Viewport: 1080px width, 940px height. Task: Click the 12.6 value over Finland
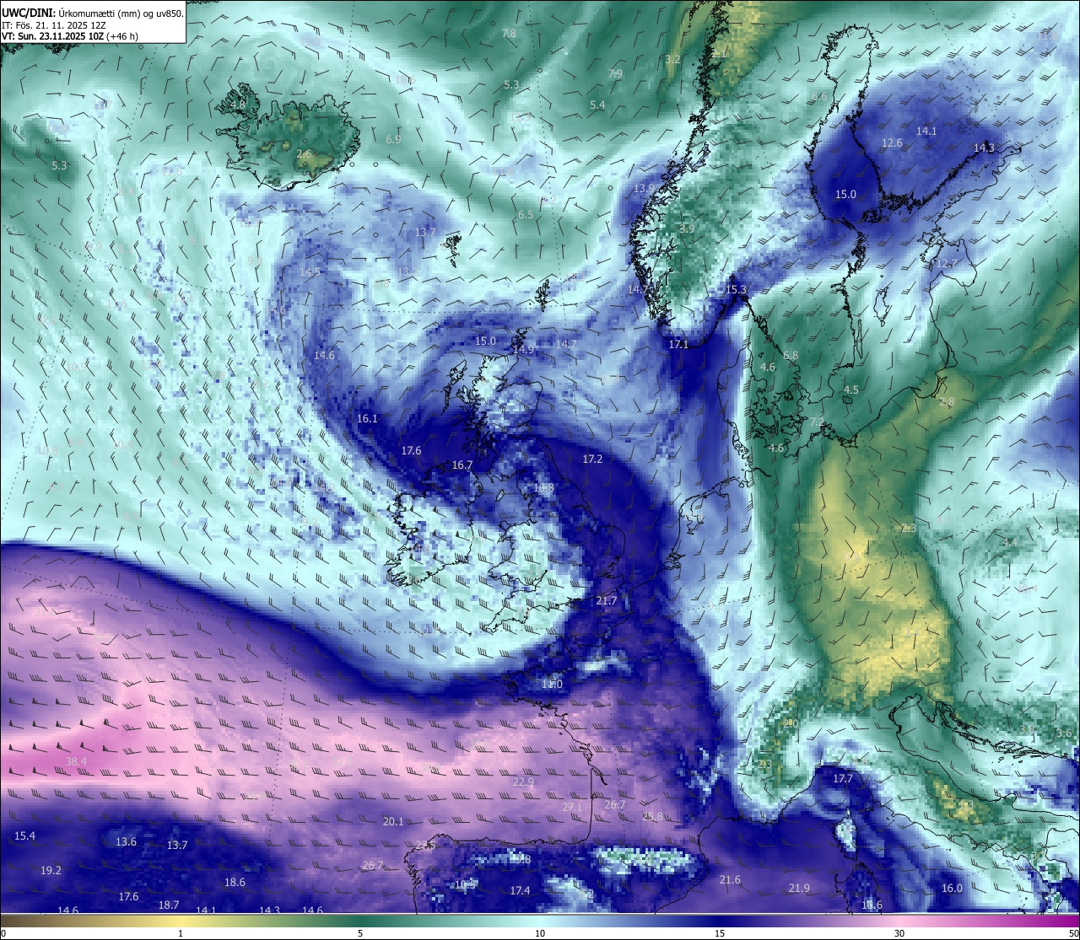point(892,143)
